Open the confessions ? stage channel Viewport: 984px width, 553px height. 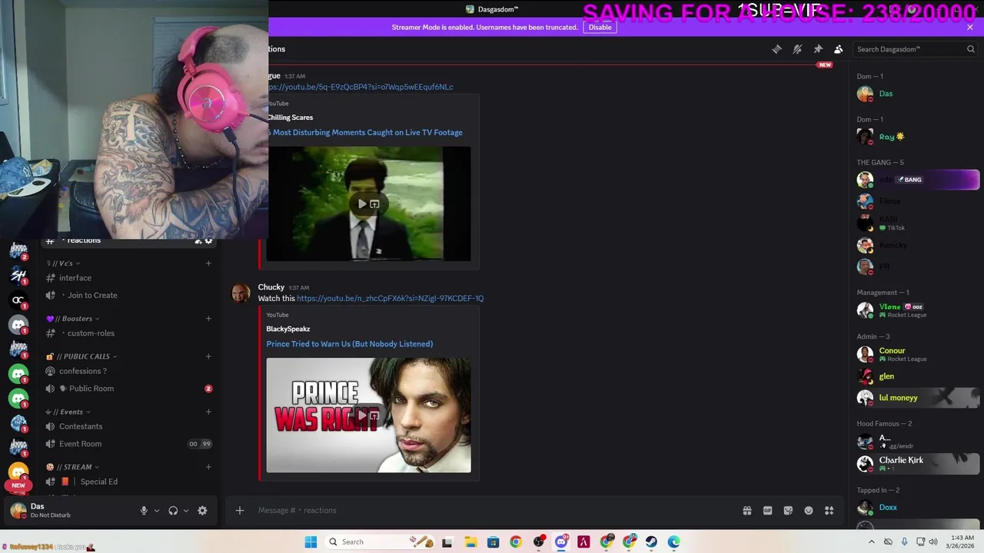(x=129, y=371)
